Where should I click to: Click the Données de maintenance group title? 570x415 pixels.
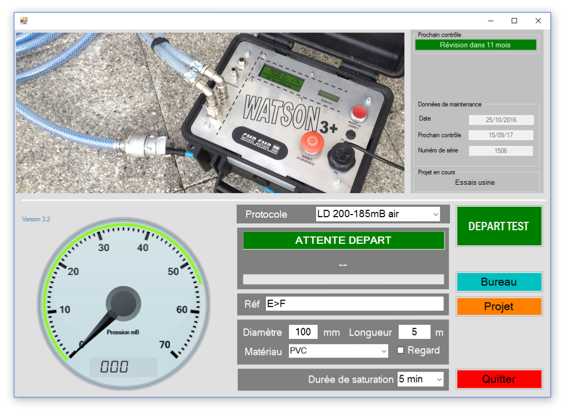point(449,104)
